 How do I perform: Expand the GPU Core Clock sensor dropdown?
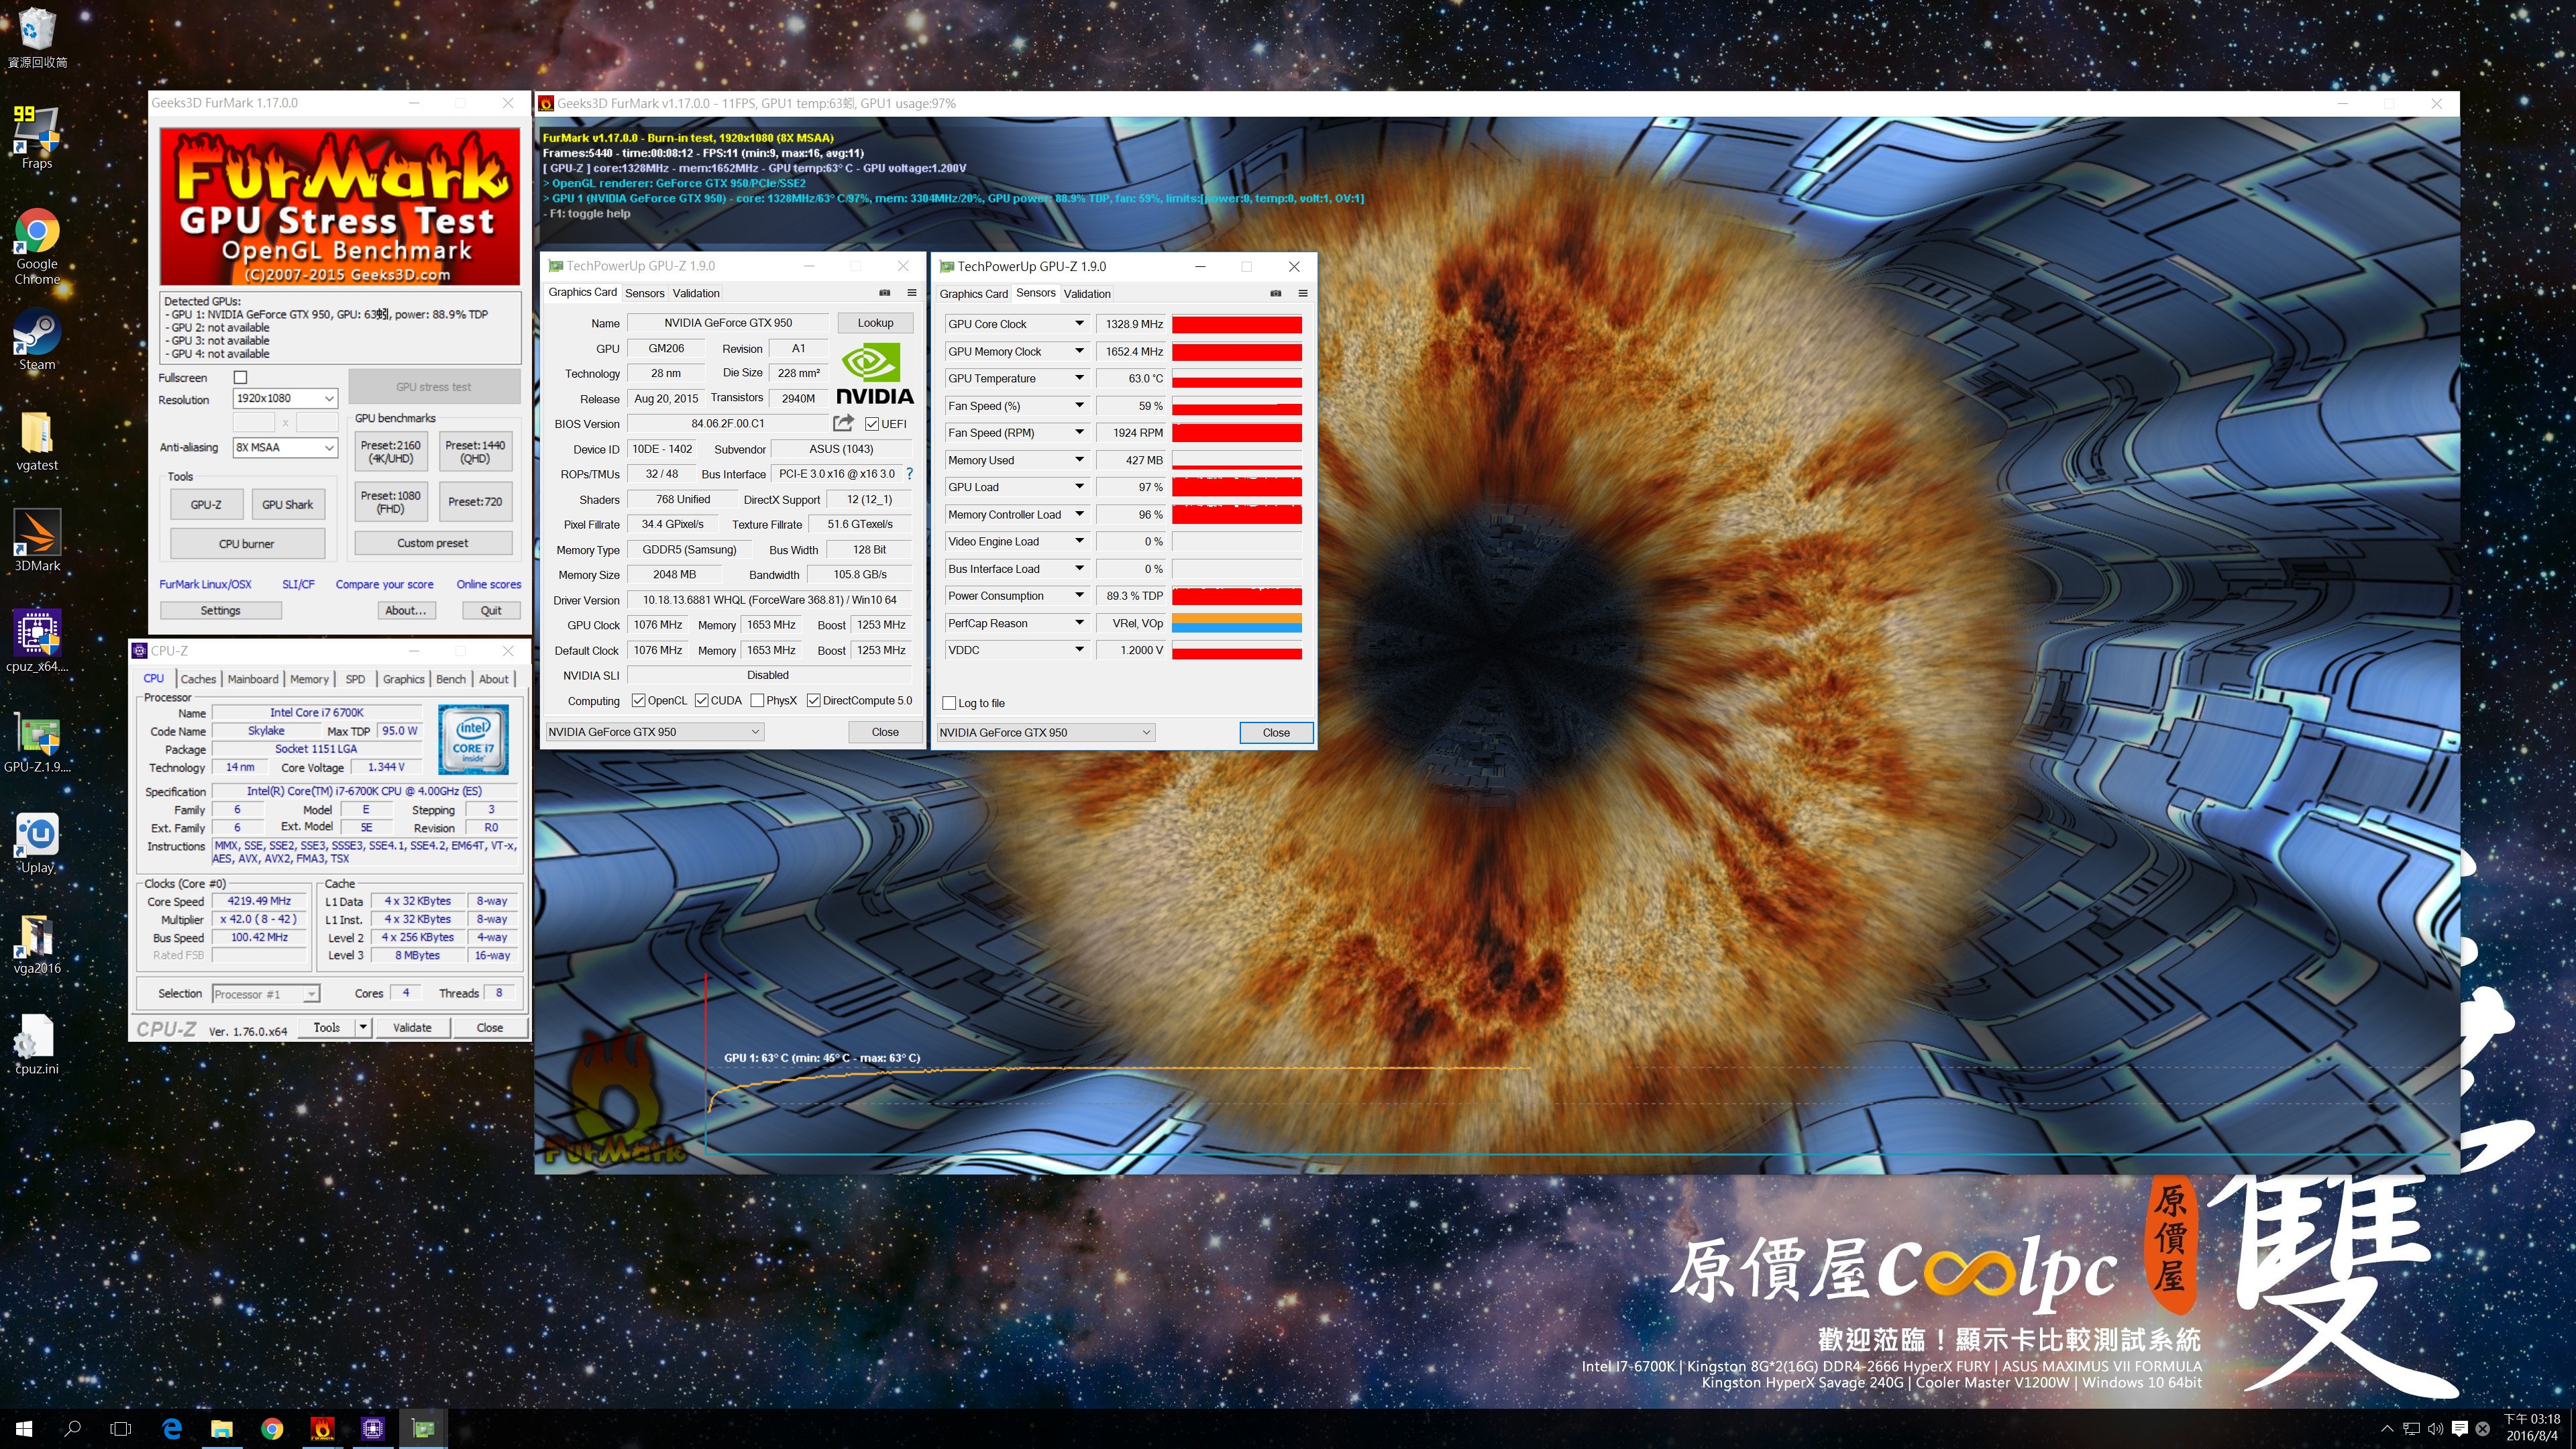[x=1079, y=324]
